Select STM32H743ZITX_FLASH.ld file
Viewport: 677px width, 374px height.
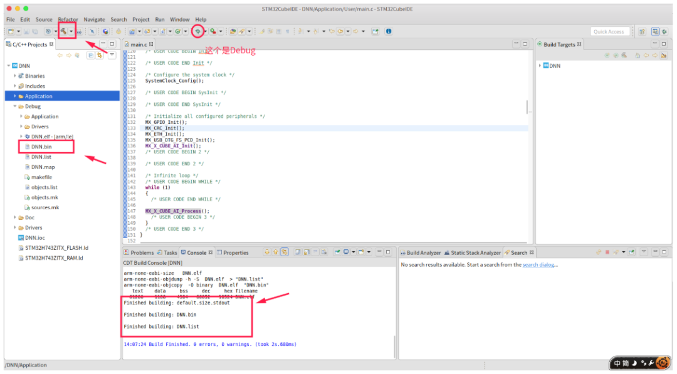click(53, 247)
